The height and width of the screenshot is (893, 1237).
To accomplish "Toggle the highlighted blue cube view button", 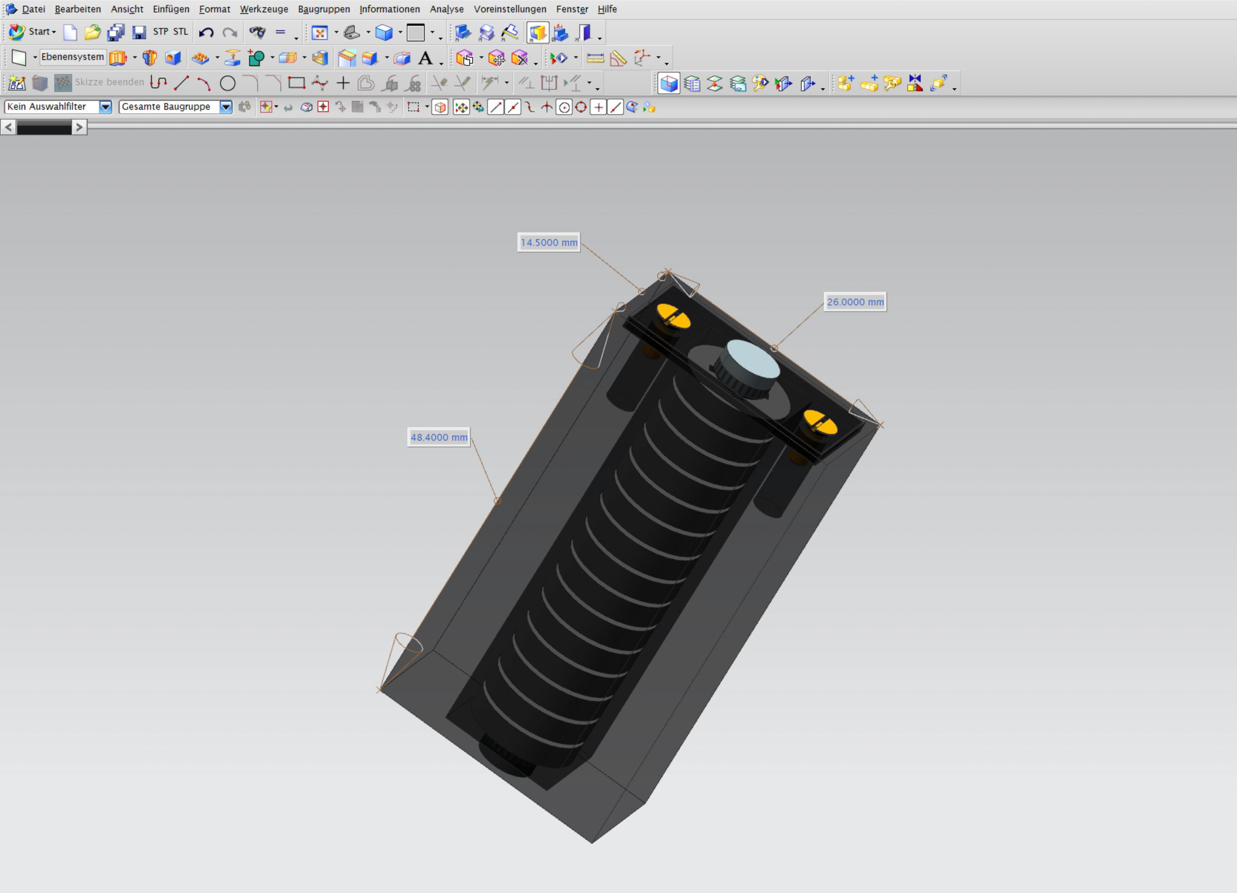I will tap(669, 83).
